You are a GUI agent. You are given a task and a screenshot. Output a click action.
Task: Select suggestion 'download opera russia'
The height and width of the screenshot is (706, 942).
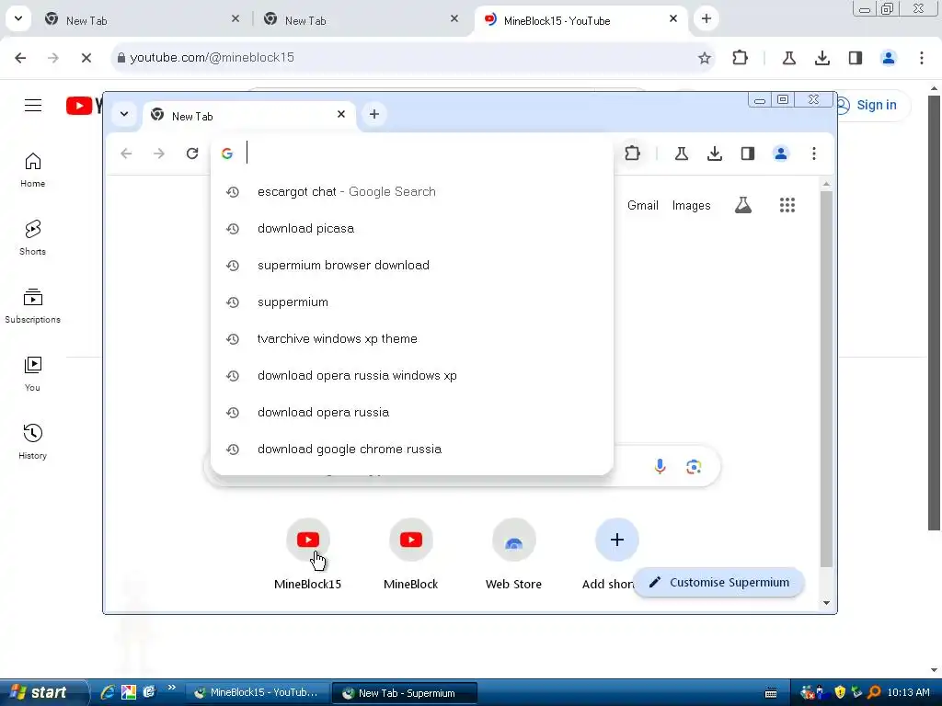tap(412, 413)
